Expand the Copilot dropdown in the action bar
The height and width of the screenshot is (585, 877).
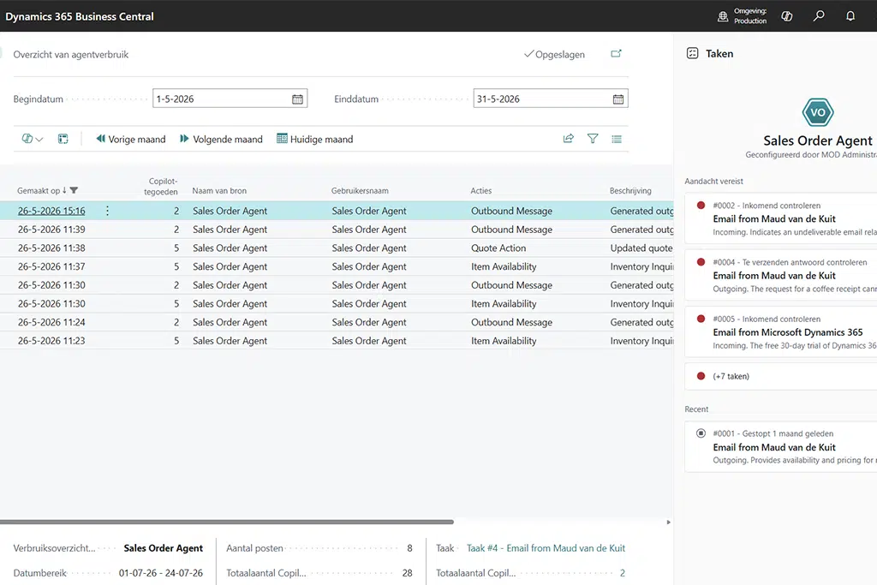coord(33,139)
